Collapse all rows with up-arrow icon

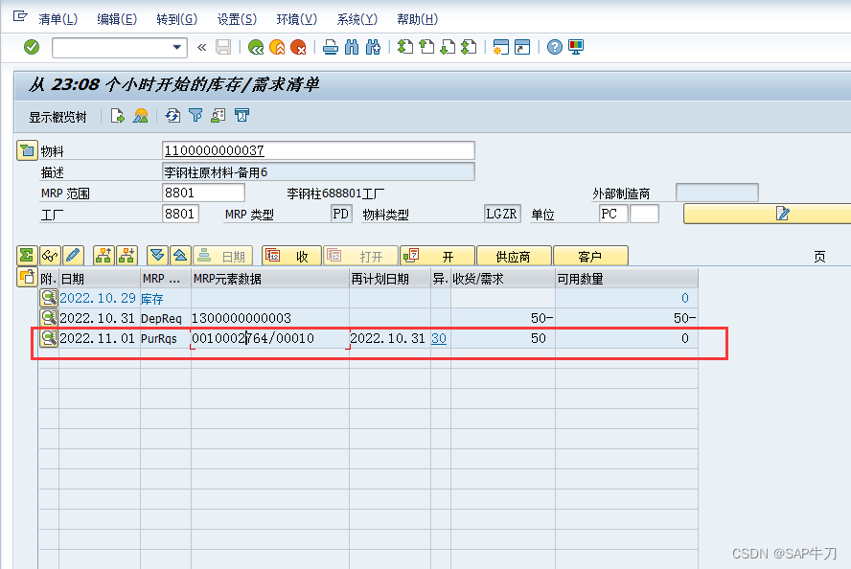click(180, 256)
